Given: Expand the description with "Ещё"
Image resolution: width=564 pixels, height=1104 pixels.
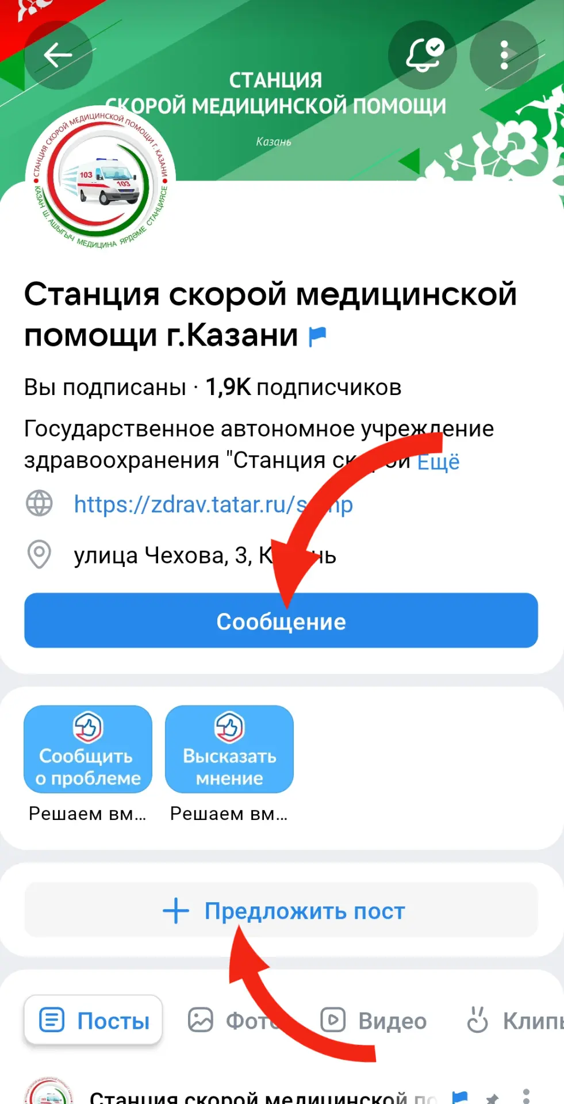Looking at the screenshot, I should [x=438, y=462].
